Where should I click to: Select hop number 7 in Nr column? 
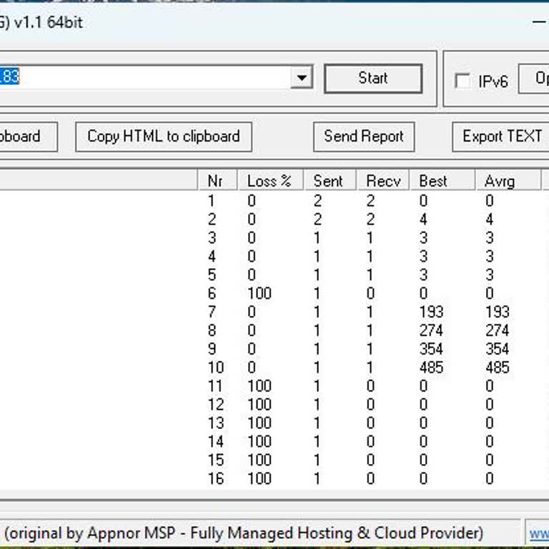click(212, 312)
